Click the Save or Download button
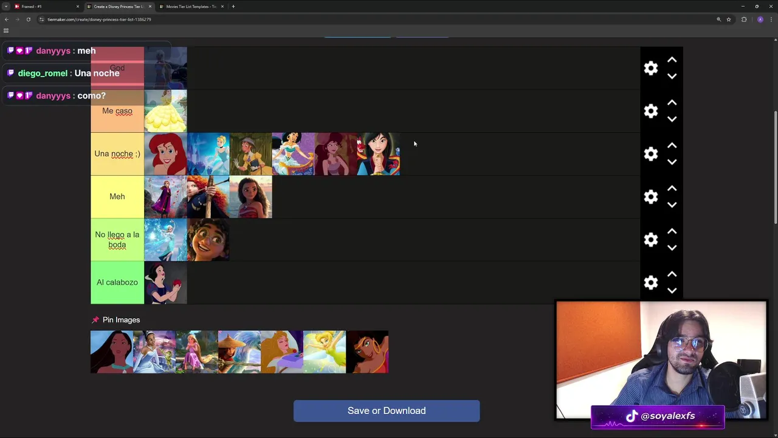Viewport: 778px width, 438px height. click(x=387, y=411)
